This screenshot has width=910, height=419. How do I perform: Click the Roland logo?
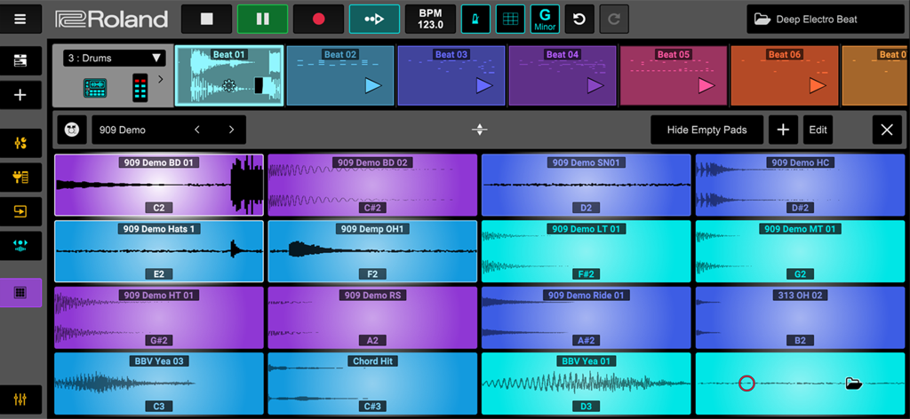112,20
